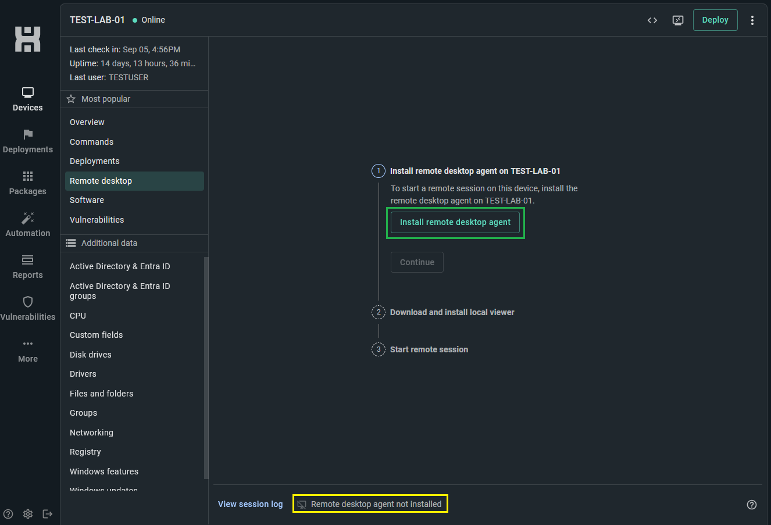
Task: Collapse the Additional data section
Action: coord(134,243)
